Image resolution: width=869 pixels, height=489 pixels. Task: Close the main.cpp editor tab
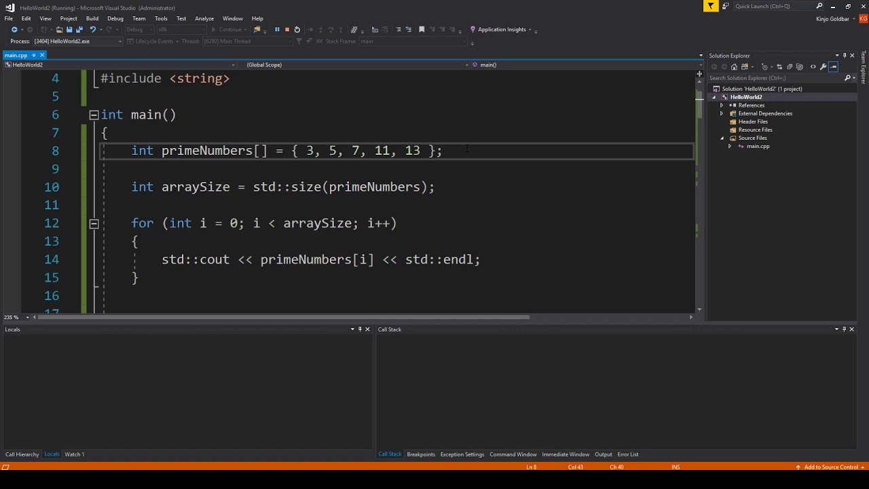pos(41,55)
